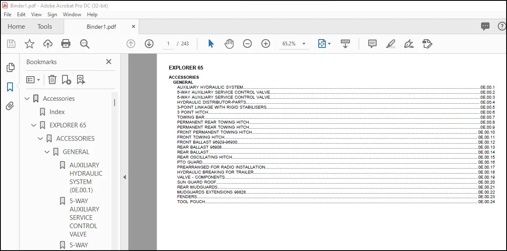Select AUXILIARY HYDRAULIC SYSTEM (0E.00.1) bookmark
The image size is (507, 251).
point(86,177)
